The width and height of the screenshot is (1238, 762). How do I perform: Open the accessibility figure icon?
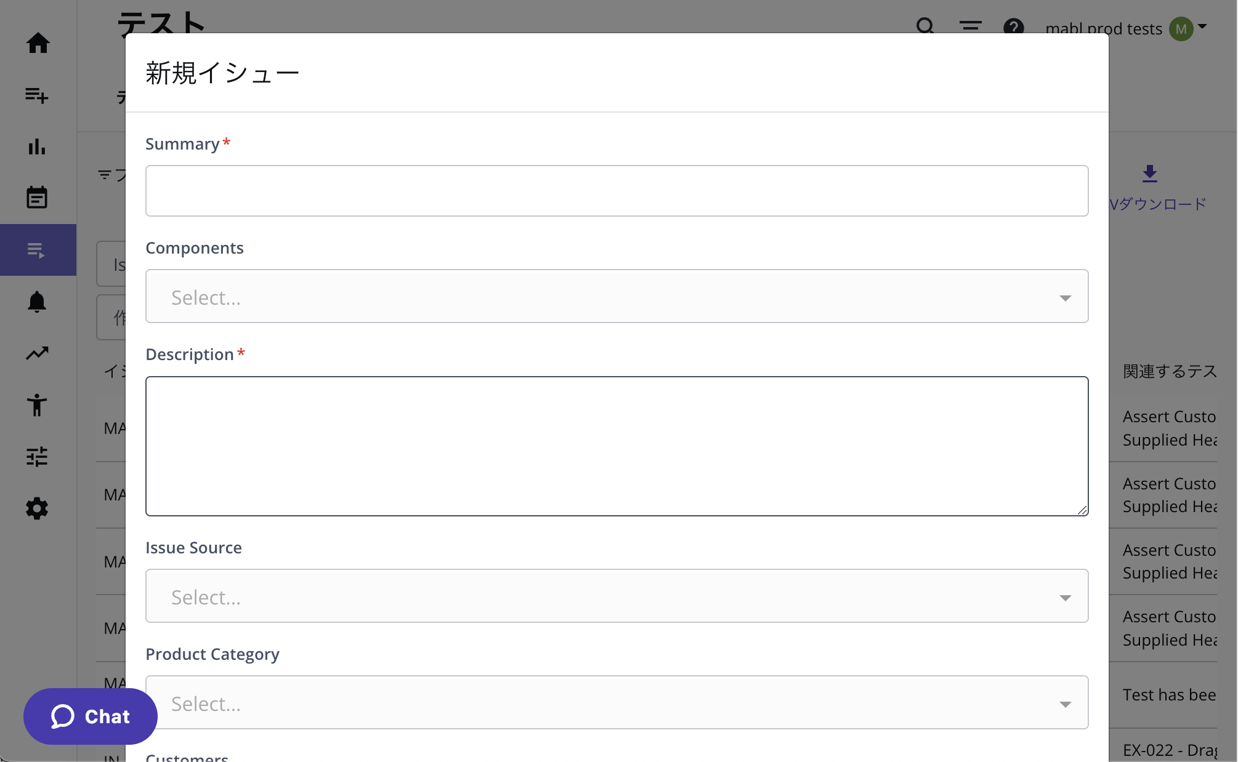[37, 405]
